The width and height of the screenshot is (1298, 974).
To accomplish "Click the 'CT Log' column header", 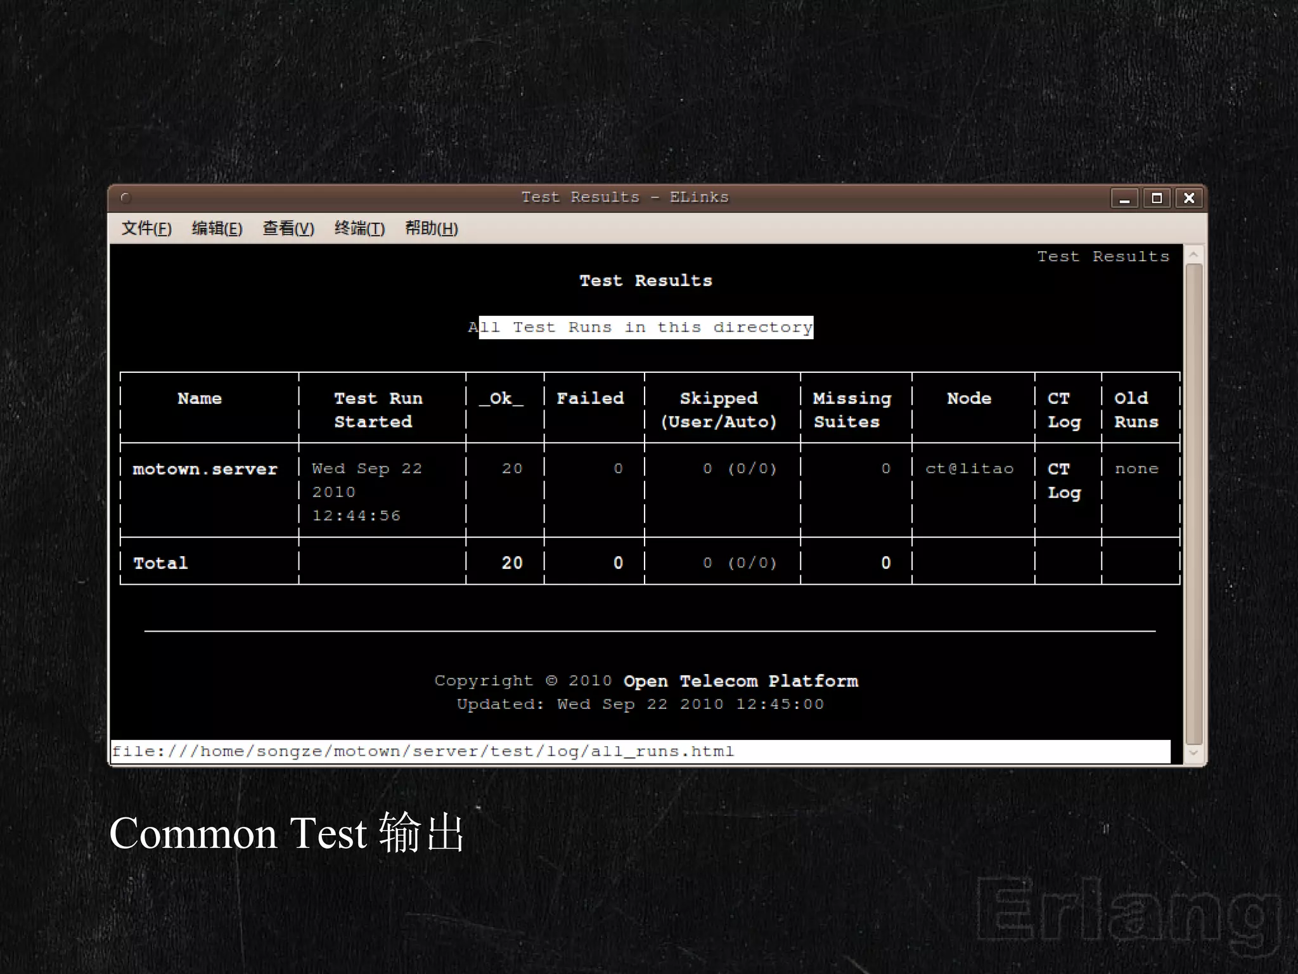I will tap(1064, 410).
